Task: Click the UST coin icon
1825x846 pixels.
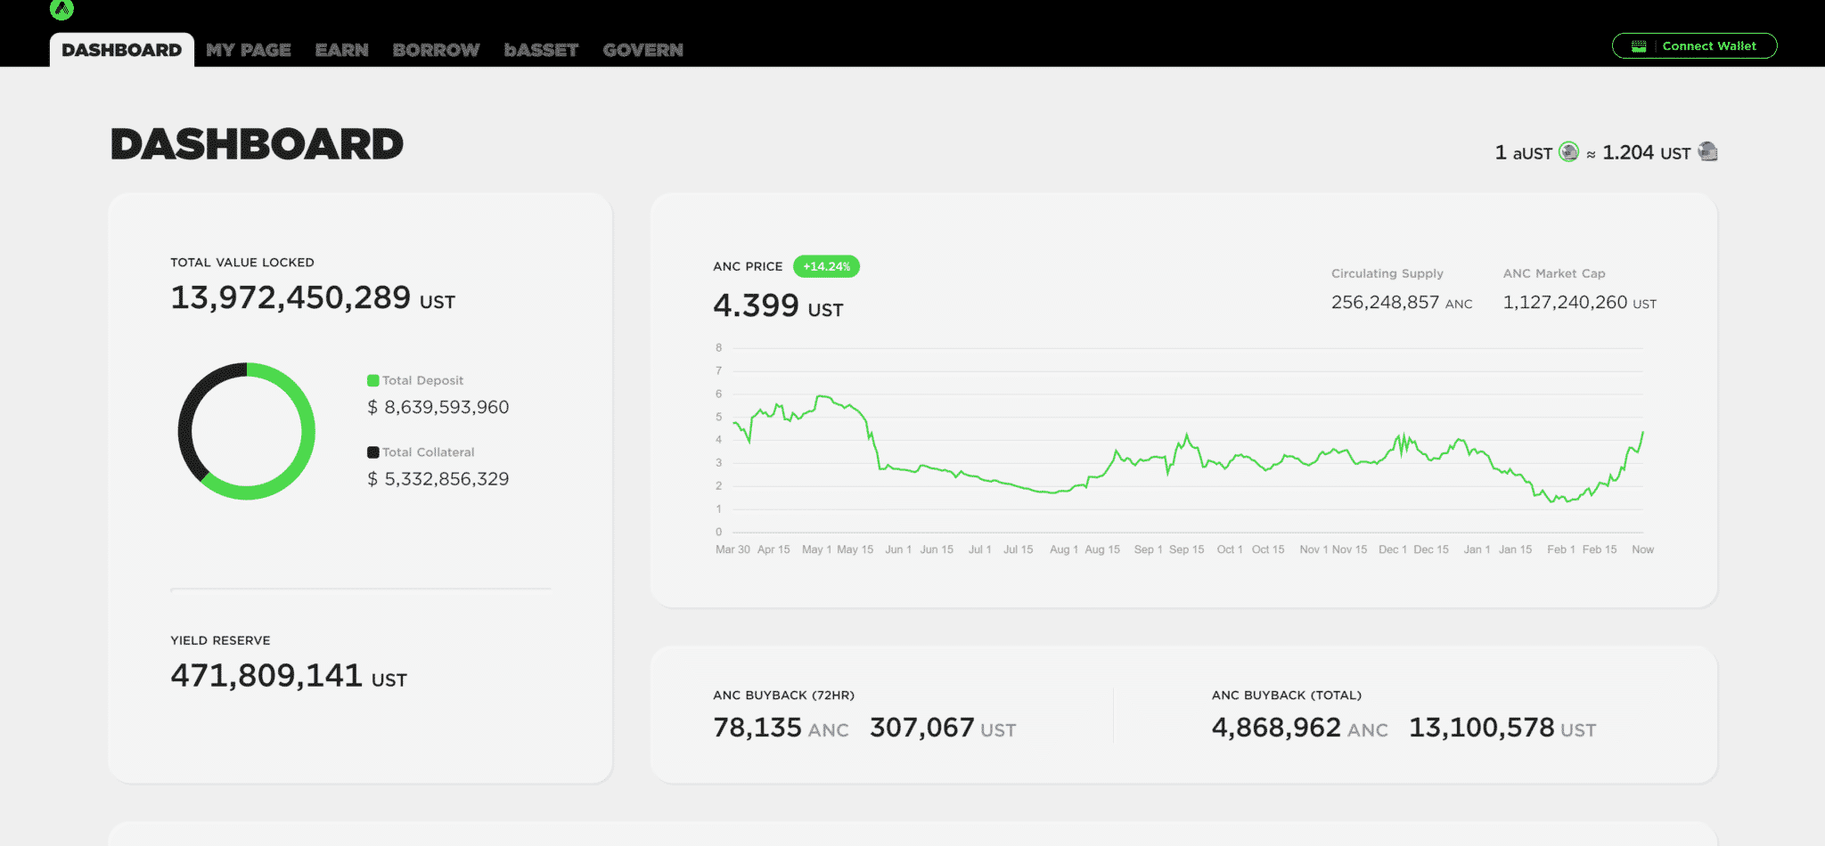Action: 1707,151
